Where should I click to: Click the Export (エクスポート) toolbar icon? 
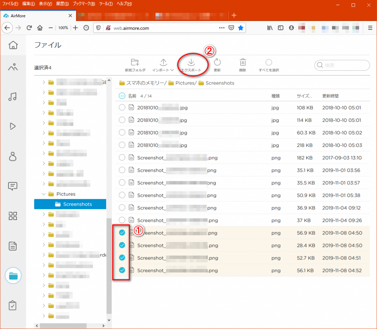tap(191, 62)
